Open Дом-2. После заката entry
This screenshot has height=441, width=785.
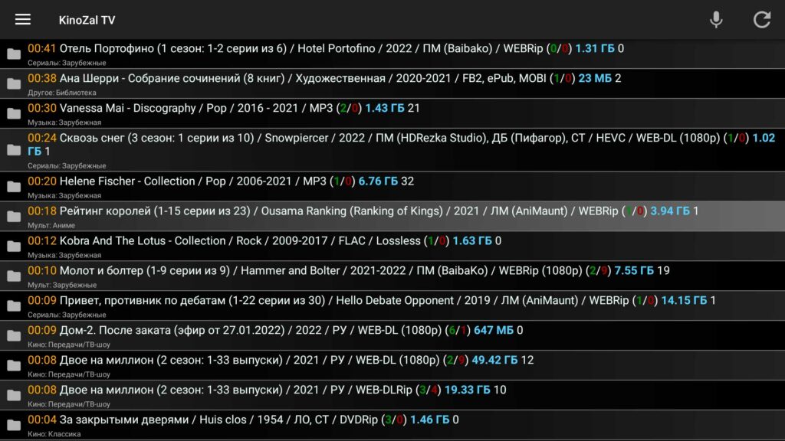(x=392, y=335)
